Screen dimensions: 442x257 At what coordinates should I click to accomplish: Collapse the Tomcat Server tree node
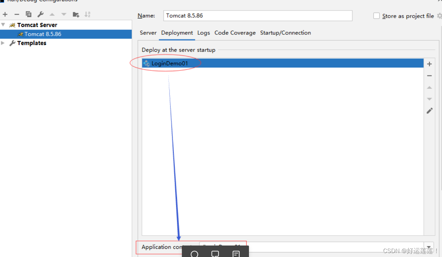point(3,25)
